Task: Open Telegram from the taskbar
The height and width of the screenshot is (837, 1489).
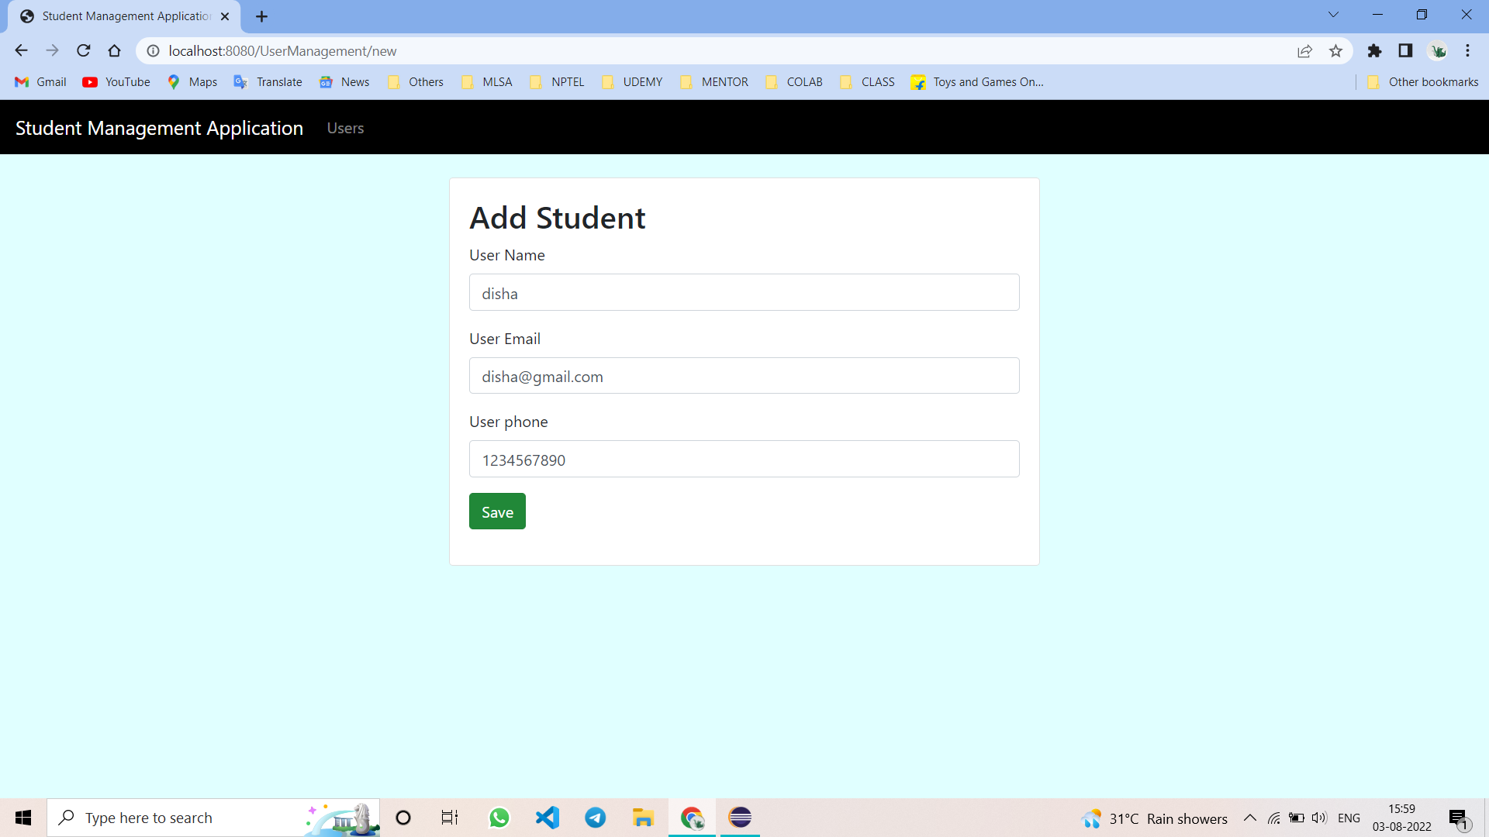Action: coord(595,817)
